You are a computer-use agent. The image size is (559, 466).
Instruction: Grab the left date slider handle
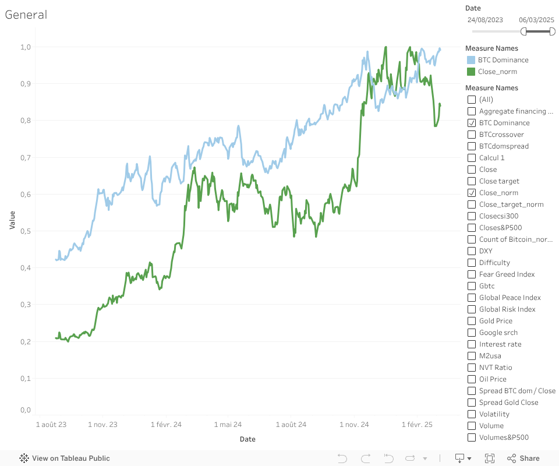(524, 31)
